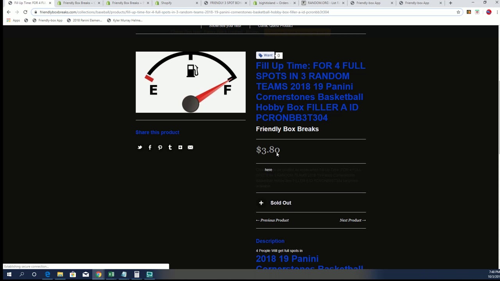Share product on Facebook
The width and height of the screenshot is (500, 281).
click(x=150, y=148)
